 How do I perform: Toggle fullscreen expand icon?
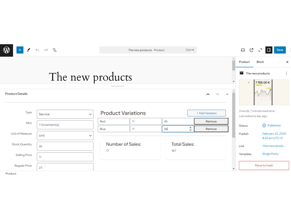coord(260,50)
